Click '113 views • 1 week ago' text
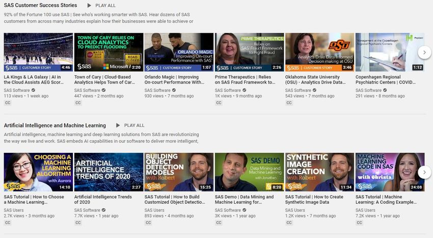This screenshot has height=238, width=433. 26,96
